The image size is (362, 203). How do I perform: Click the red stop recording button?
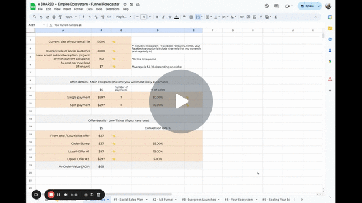click(x=51, y=195)
